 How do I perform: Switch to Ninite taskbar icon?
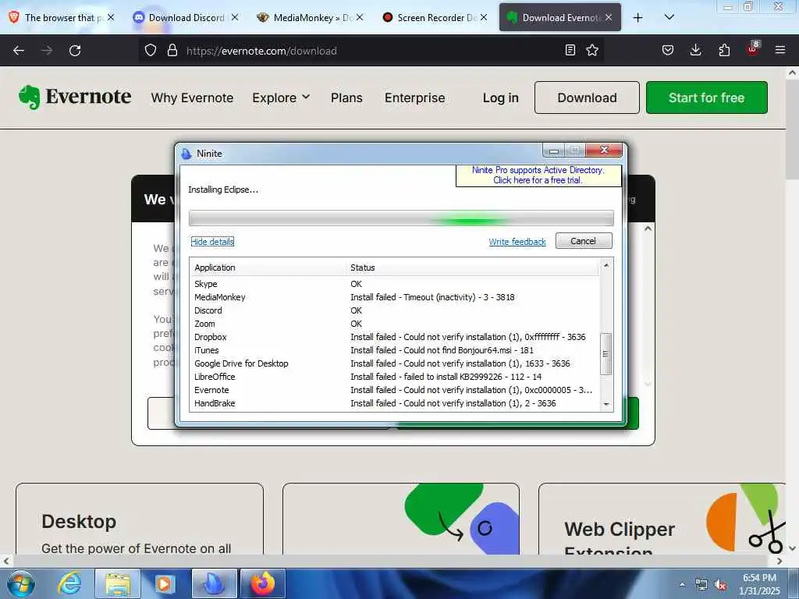[214, 584]
